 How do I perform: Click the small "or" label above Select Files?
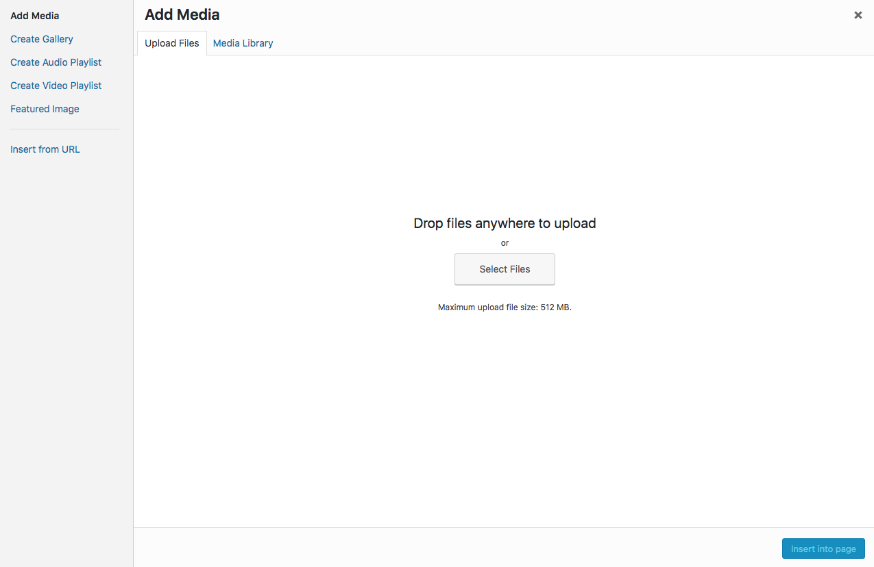505,243
